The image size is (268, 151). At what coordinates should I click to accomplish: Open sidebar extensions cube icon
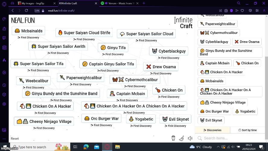(4, 95)
